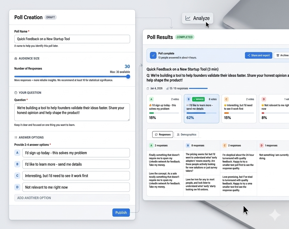Click the Your Question help icon
Screen dimensions: 289x229
(16, 93)
